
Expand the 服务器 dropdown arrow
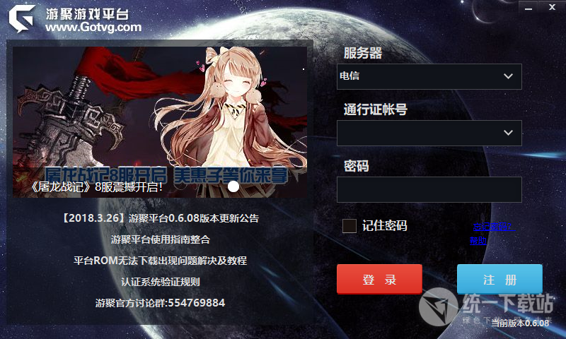pos(508,76)
